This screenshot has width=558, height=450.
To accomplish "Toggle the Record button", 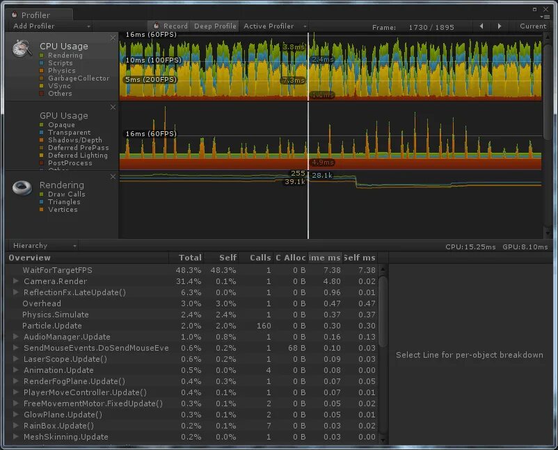I will [x=170, y=26].
